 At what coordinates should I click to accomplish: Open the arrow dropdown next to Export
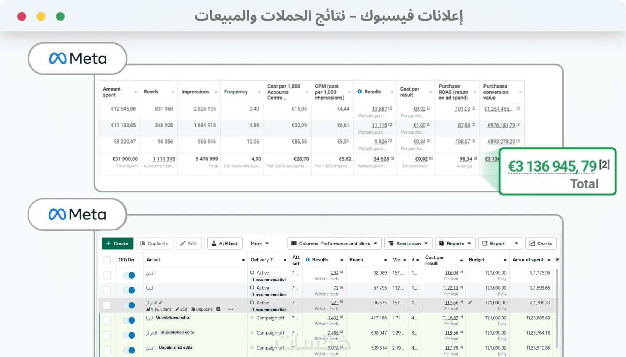(x=516, y=243)
